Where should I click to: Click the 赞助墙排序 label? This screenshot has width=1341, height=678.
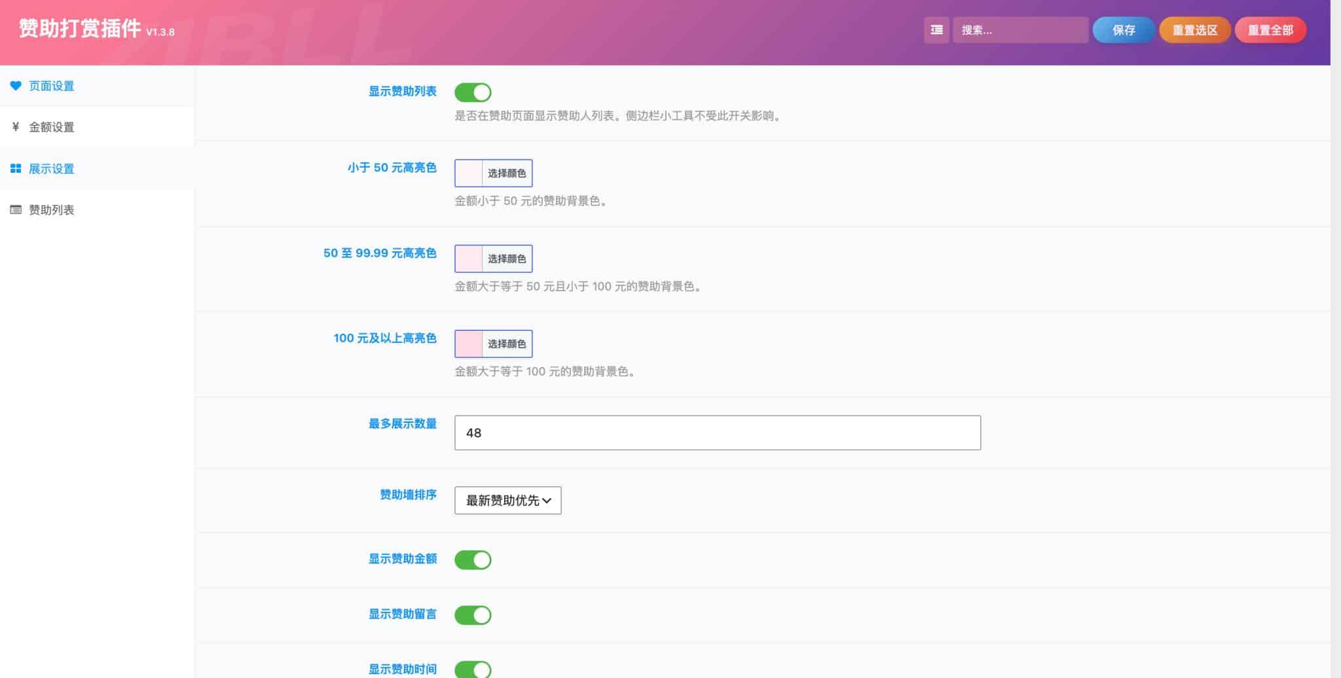click(x=408, y=495)
